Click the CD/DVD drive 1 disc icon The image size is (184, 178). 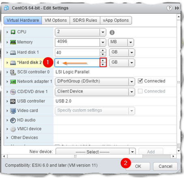[13, 92]
